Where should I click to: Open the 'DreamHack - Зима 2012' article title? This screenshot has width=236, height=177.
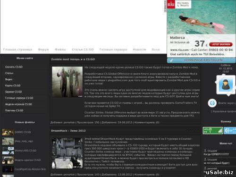tap(68, 131)
